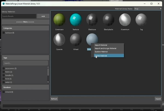The width and height of the screenshot is (164, 111).
Task: Toggle the accessories tag checkbox
Action: pos(4,68)
